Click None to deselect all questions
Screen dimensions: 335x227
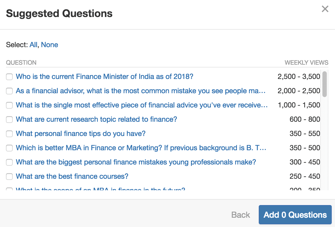(50, 45)
